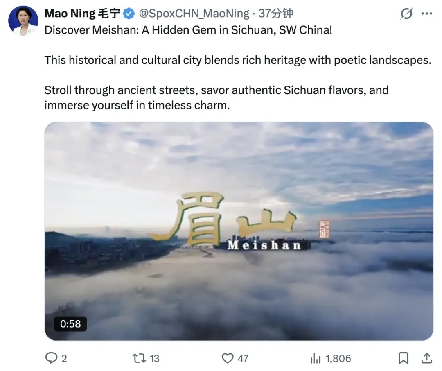442x371 pixels.
Task: Click the repost count 13
Action: (154, 359)
